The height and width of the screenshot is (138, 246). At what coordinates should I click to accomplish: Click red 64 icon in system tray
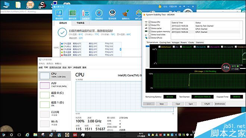pyautogui.click(x=161, y=135)
